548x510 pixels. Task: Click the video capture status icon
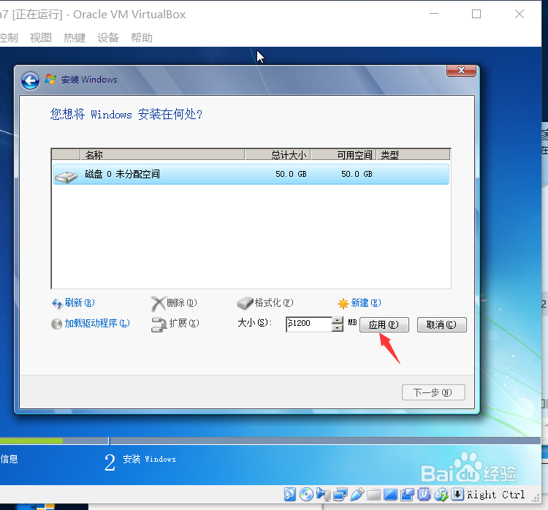pos(407,494)
